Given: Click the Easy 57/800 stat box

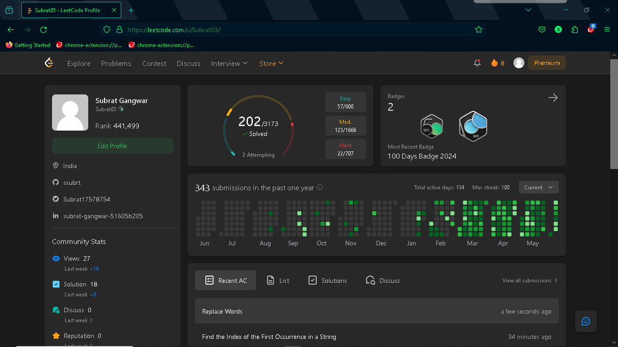Looking at the screenshot, I should [x=346, y=102].
